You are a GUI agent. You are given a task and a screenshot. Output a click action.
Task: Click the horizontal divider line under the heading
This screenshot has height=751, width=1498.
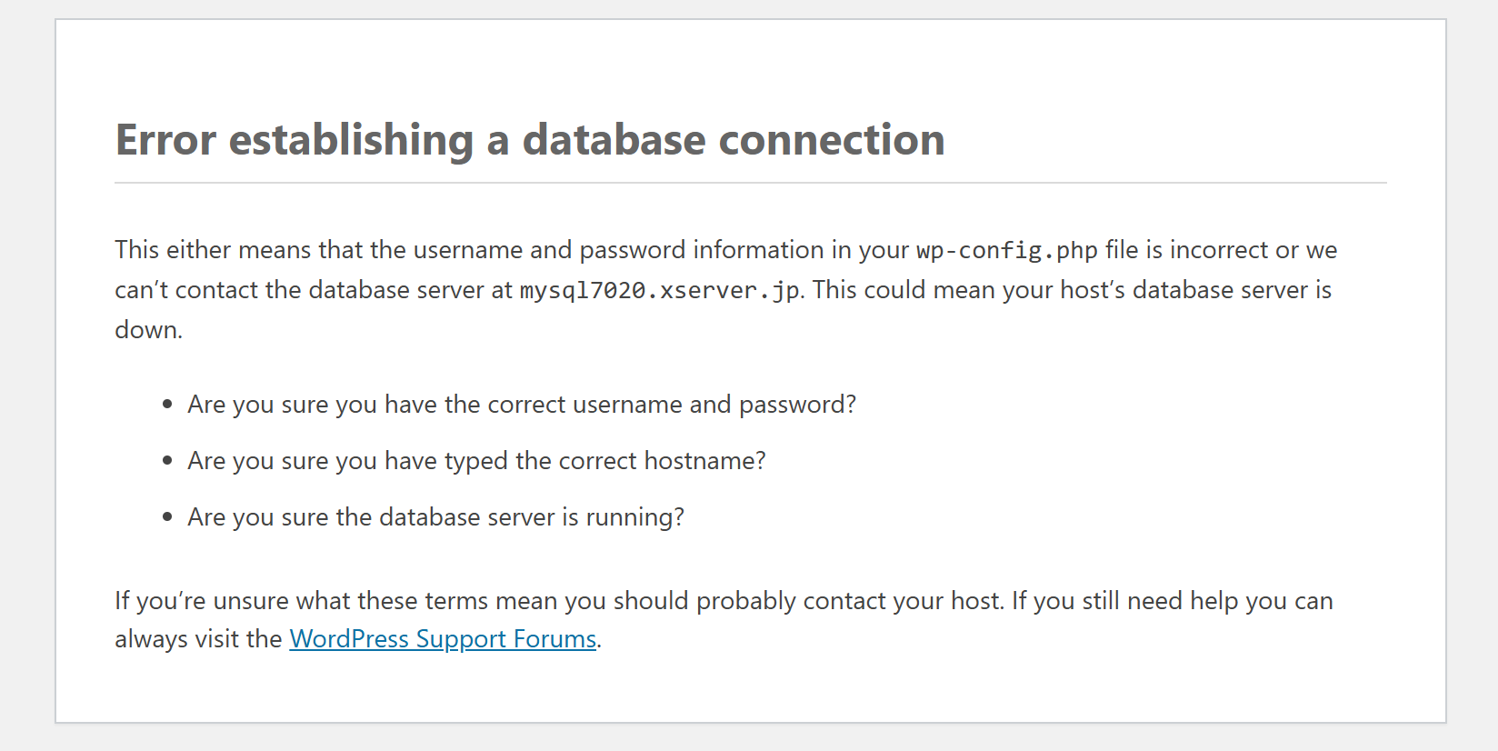click(750, 183)
